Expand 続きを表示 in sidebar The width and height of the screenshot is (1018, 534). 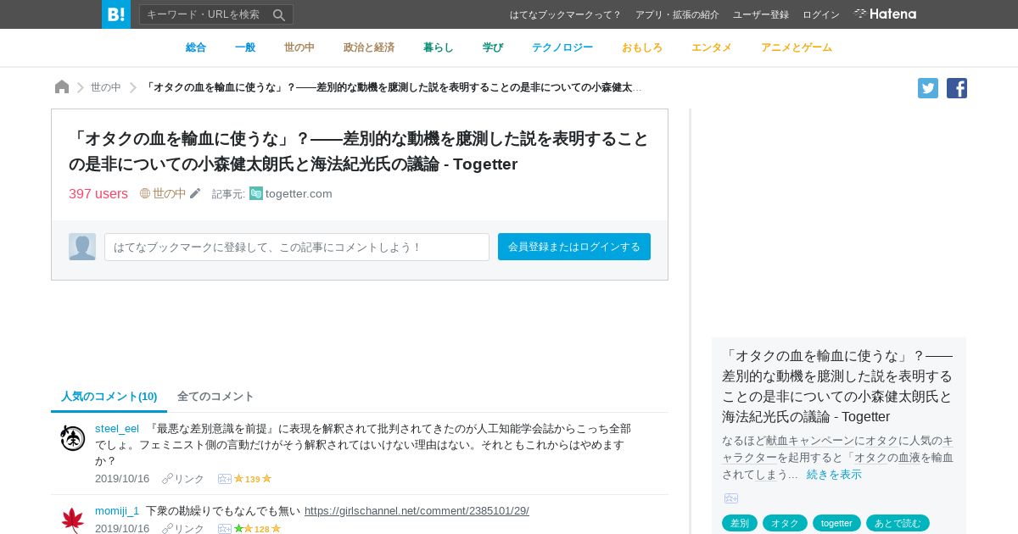click(834, 474)
